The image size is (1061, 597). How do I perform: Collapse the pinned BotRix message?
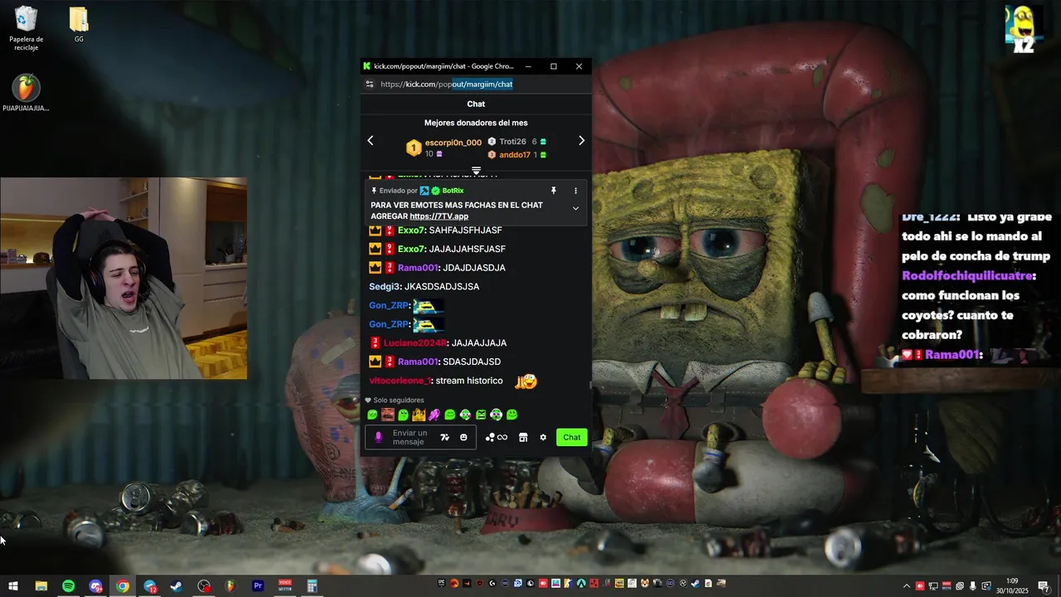coord(575,209)
